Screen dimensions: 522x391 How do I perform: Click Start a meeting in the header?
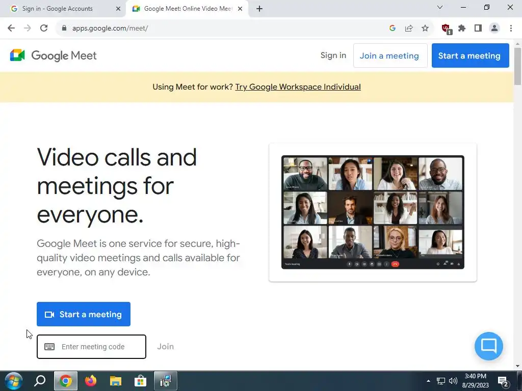click(x=470, y=55)
